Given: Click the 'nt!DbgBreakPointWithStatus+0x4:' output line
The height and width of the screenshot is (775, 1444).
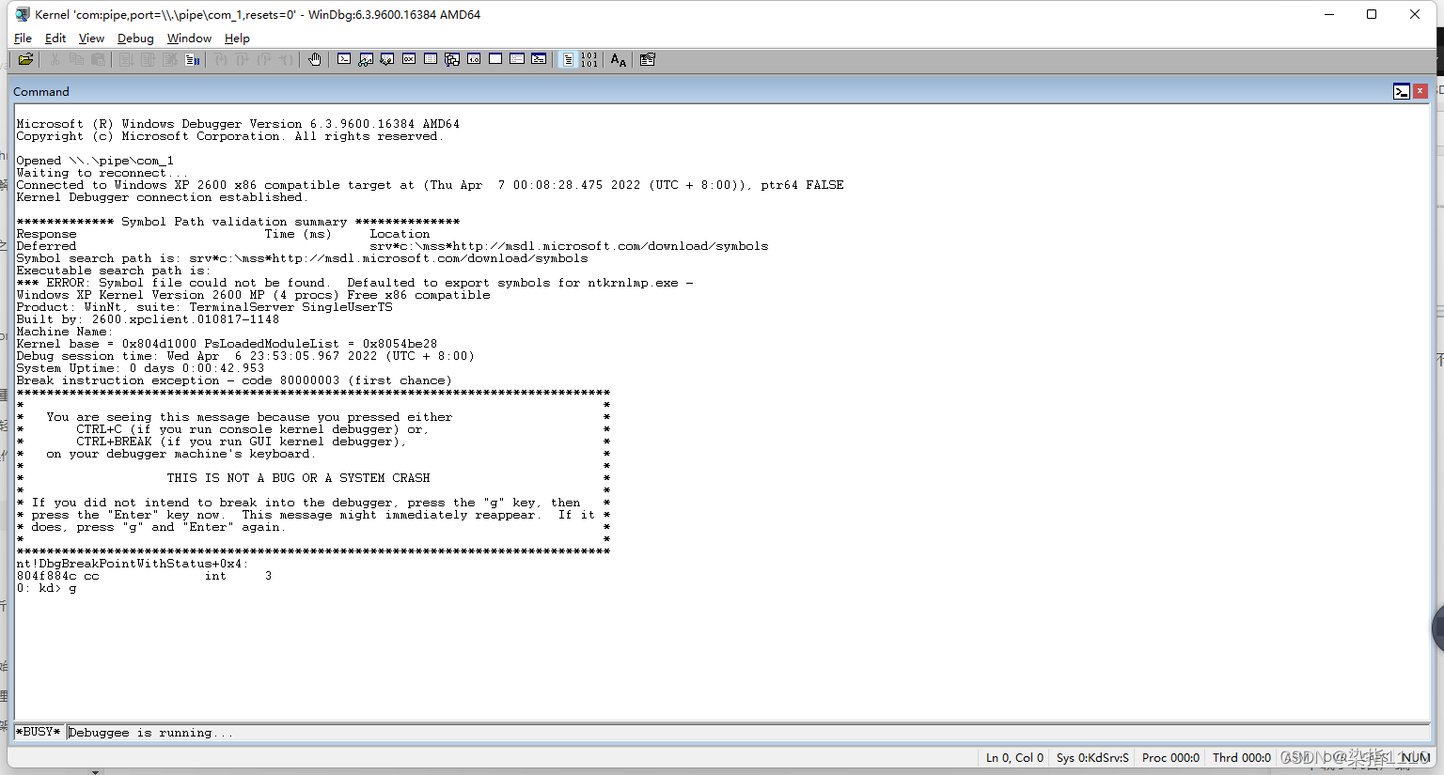Looking at the screenshot, I should (133, 564).
